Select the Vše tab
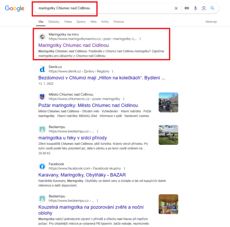Image resolution: width=230 pixels, height=227 pixels. click(x=40, y=22)
